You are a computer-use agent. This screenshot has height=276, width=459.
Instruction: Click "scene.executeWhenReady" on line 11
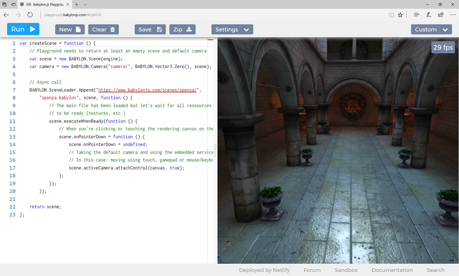coord(76,121)
